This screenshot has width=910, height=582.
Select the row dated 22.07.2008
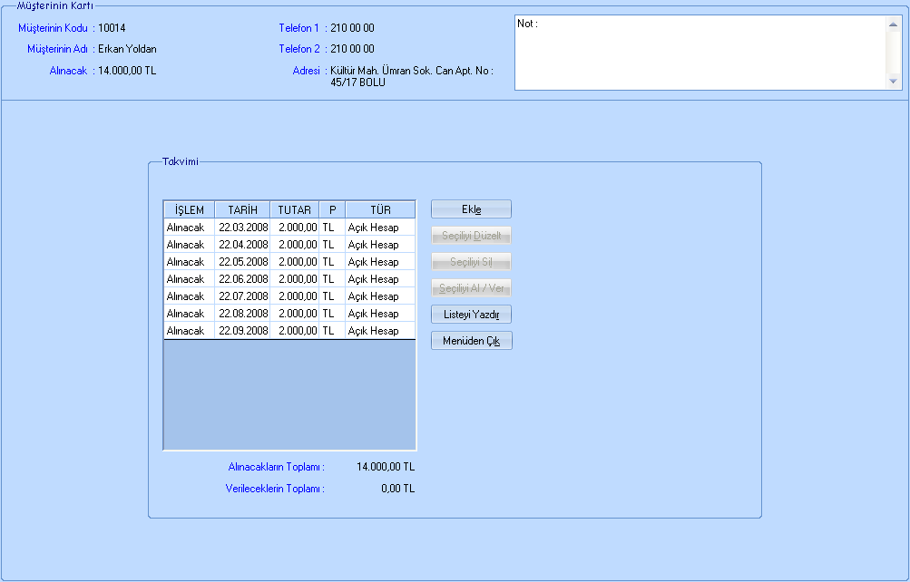[x=243, y=296]
